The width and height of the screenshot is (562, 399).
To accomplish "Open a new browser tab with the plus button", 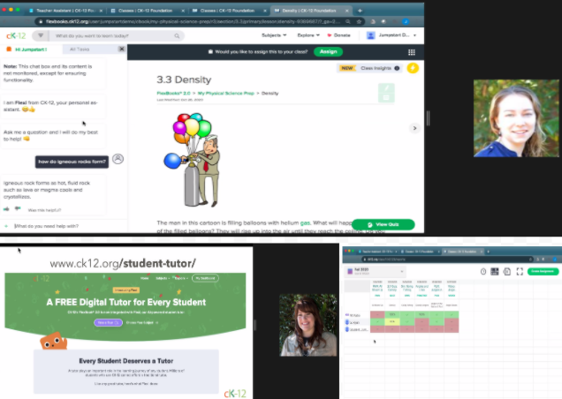I will tap(360, 11).
